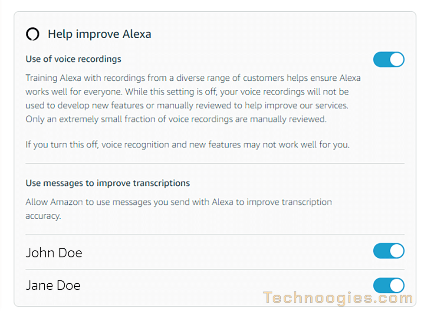The height and width of the screenshot is (322, 434).
Task: Disable the Use of voice recordings toggle
Action: 388,59
